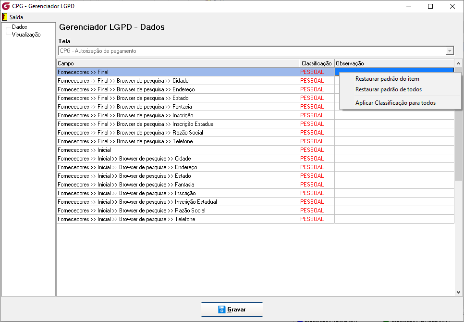
Task: Click Observação cell of Inicial >> Telefone row
Action: (394, 219)
